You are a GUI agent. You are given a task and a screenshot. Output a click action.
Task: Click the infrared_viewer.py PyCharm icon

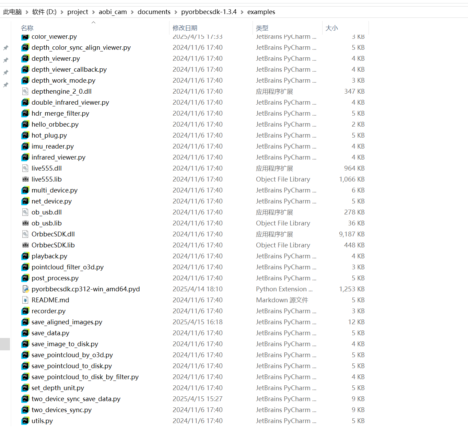pyautogui.click(x=25, y=157)
